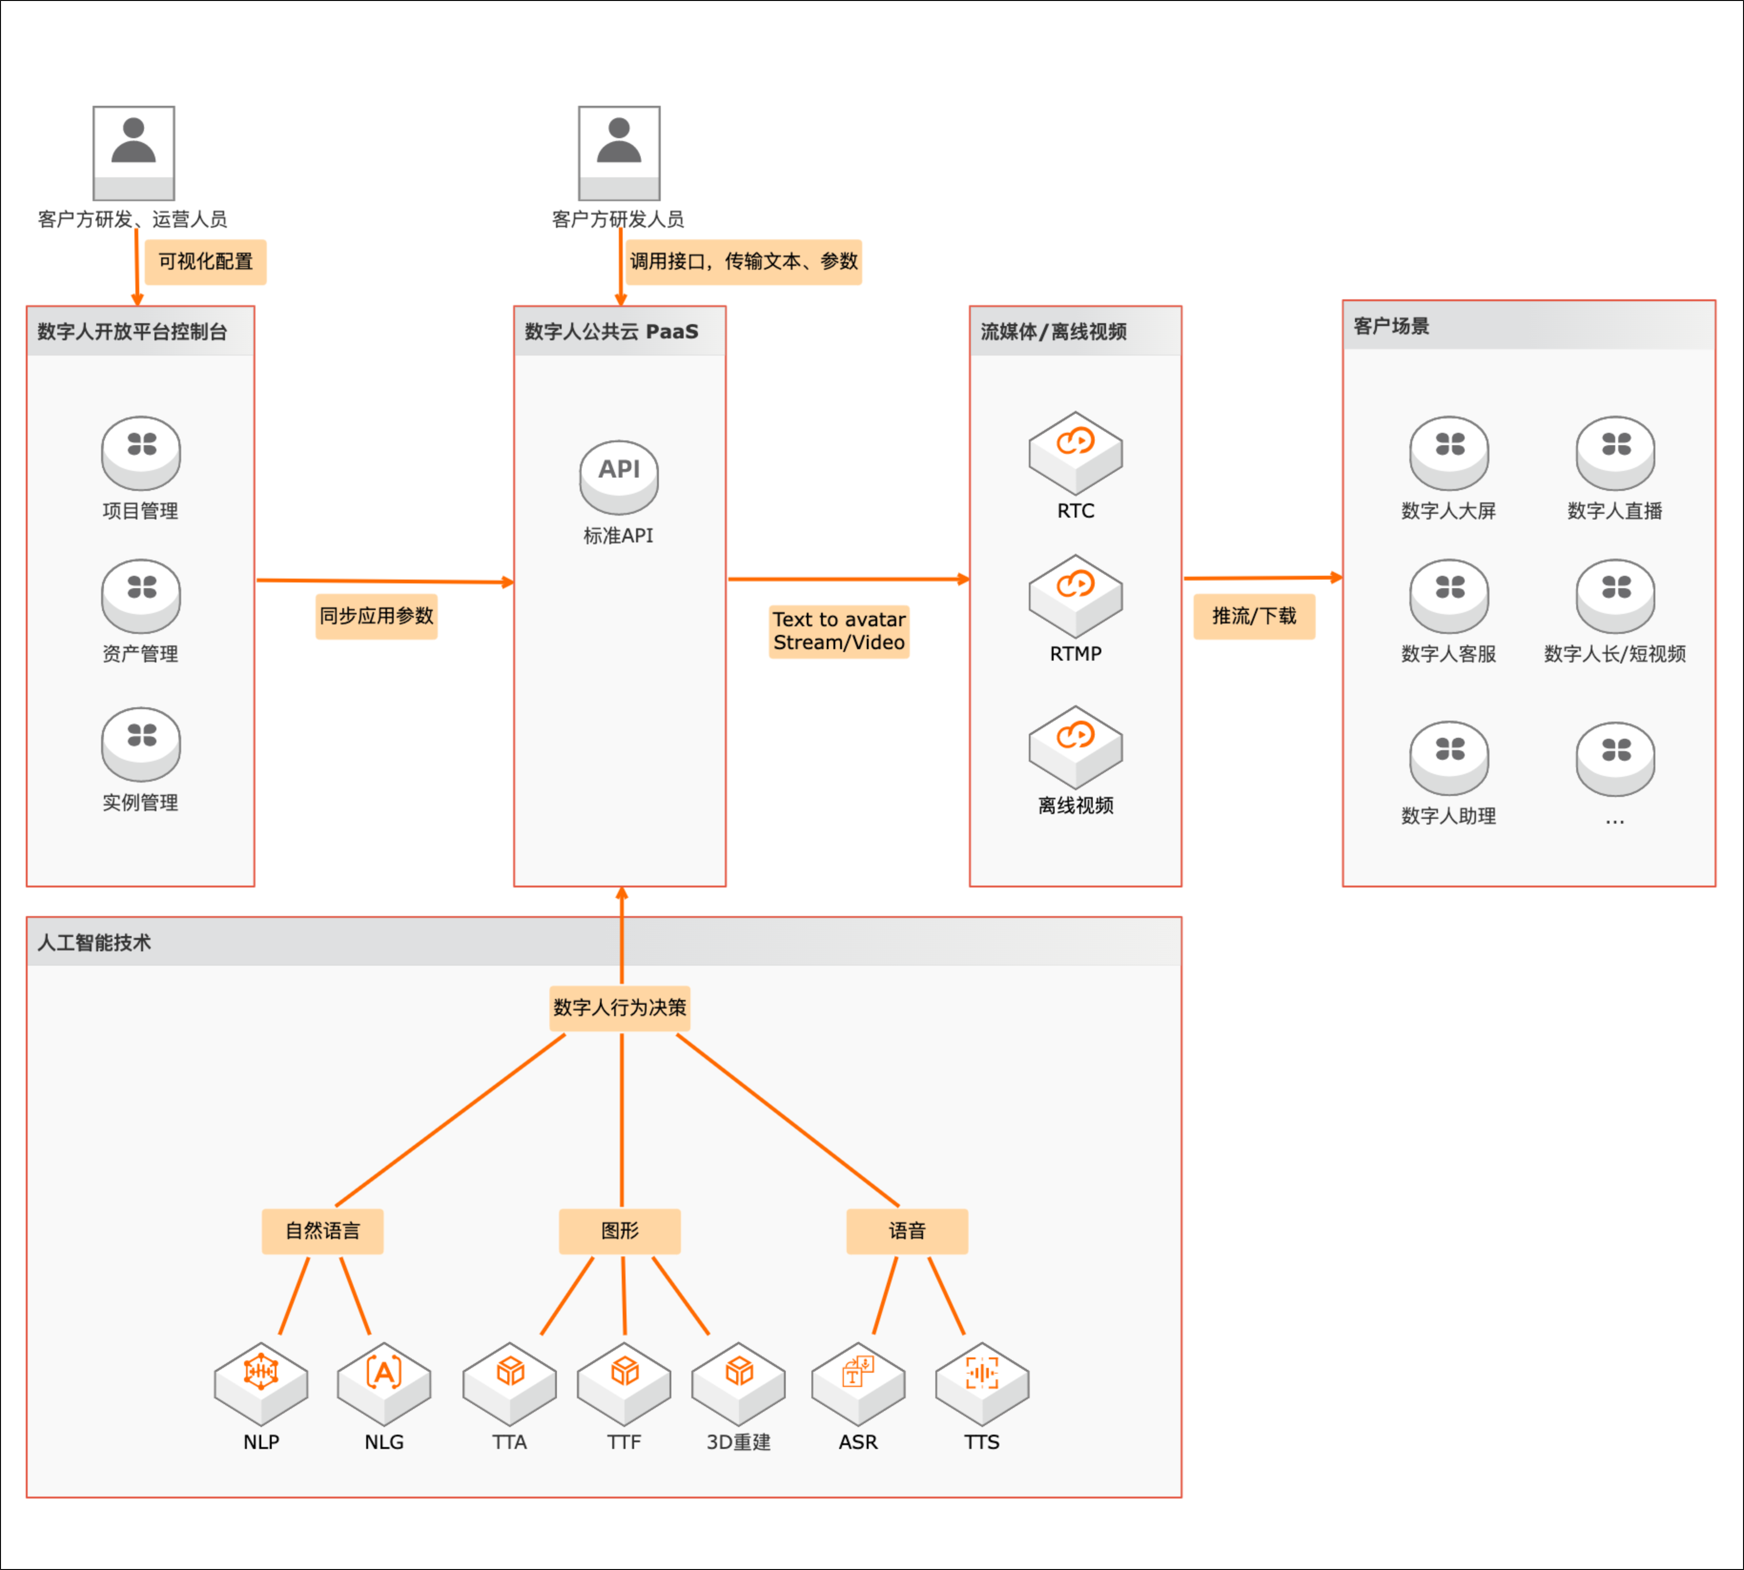
Task: Click the 客户方研发人员 user avatar icon
Action: (619, 153)
